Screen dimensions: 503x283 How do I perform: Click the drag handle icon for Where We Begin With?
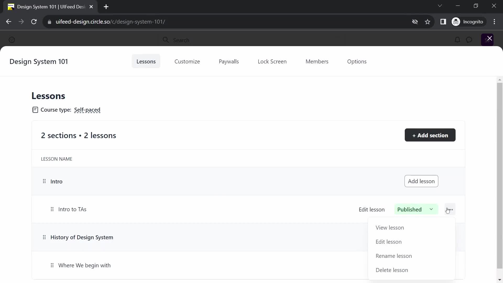[x=52, y=265]
